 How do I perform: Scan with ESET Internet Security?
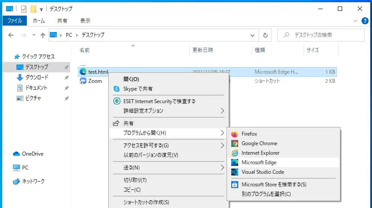168,101
